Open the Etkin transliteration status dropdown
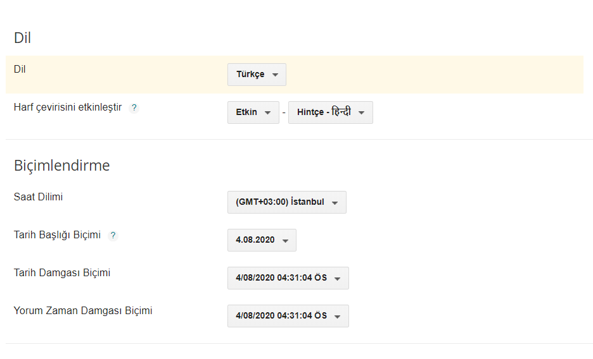 click(253, 113)
